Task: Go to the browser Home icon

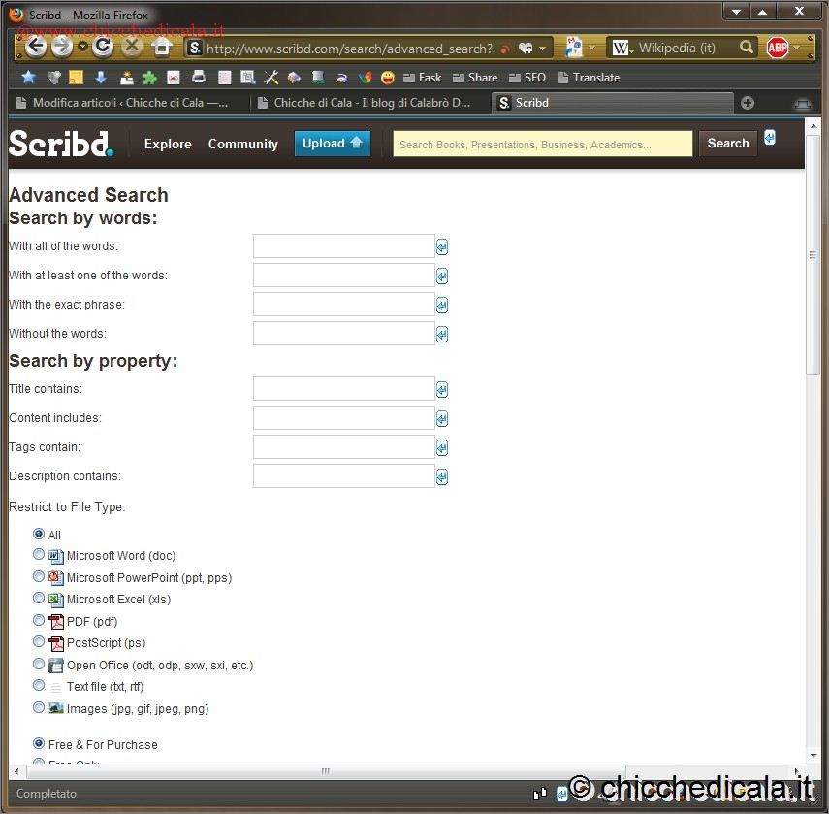Action: 162,47
